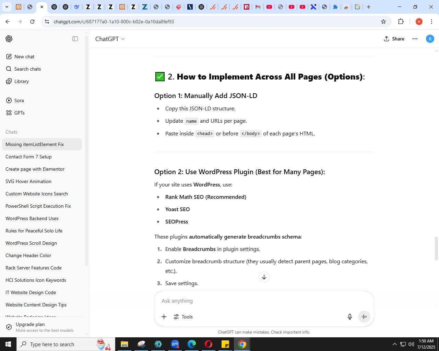439x351 pixels.
Task: Open WordPress Scroll Design chat
Action: (x=42, y=243)
